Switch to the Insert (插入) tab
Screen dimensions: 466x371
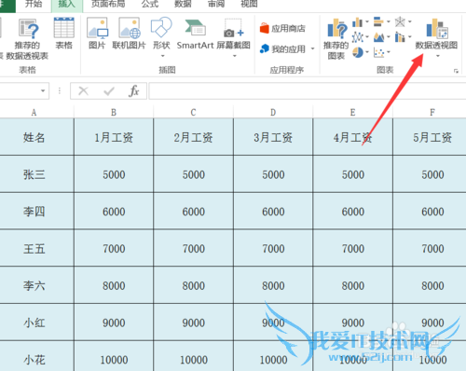[x=67, y=5]
